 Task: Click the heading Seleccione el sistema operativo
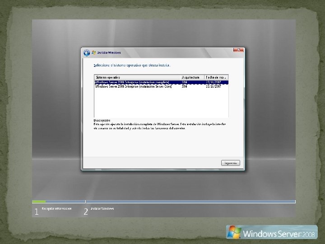point(132,65)
